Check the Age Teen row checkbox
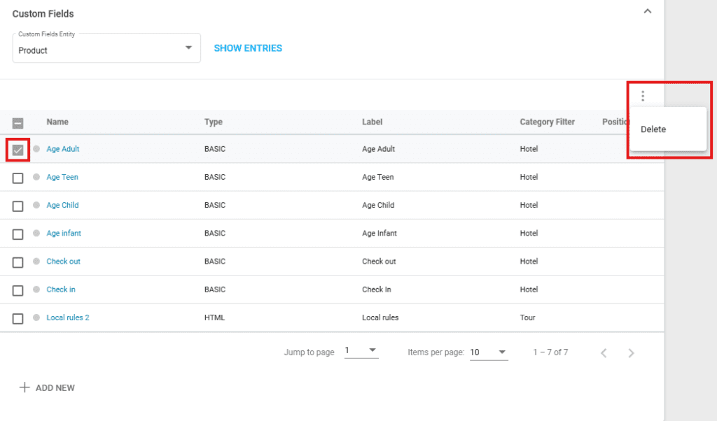717x421 pixels. 18,178
